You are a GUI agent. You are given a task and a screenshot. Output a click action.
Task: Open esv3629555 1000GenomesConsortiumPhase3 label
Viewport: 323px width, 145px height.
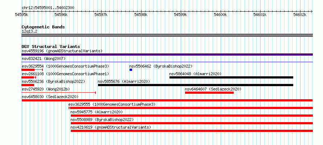(x=112, y=104)
